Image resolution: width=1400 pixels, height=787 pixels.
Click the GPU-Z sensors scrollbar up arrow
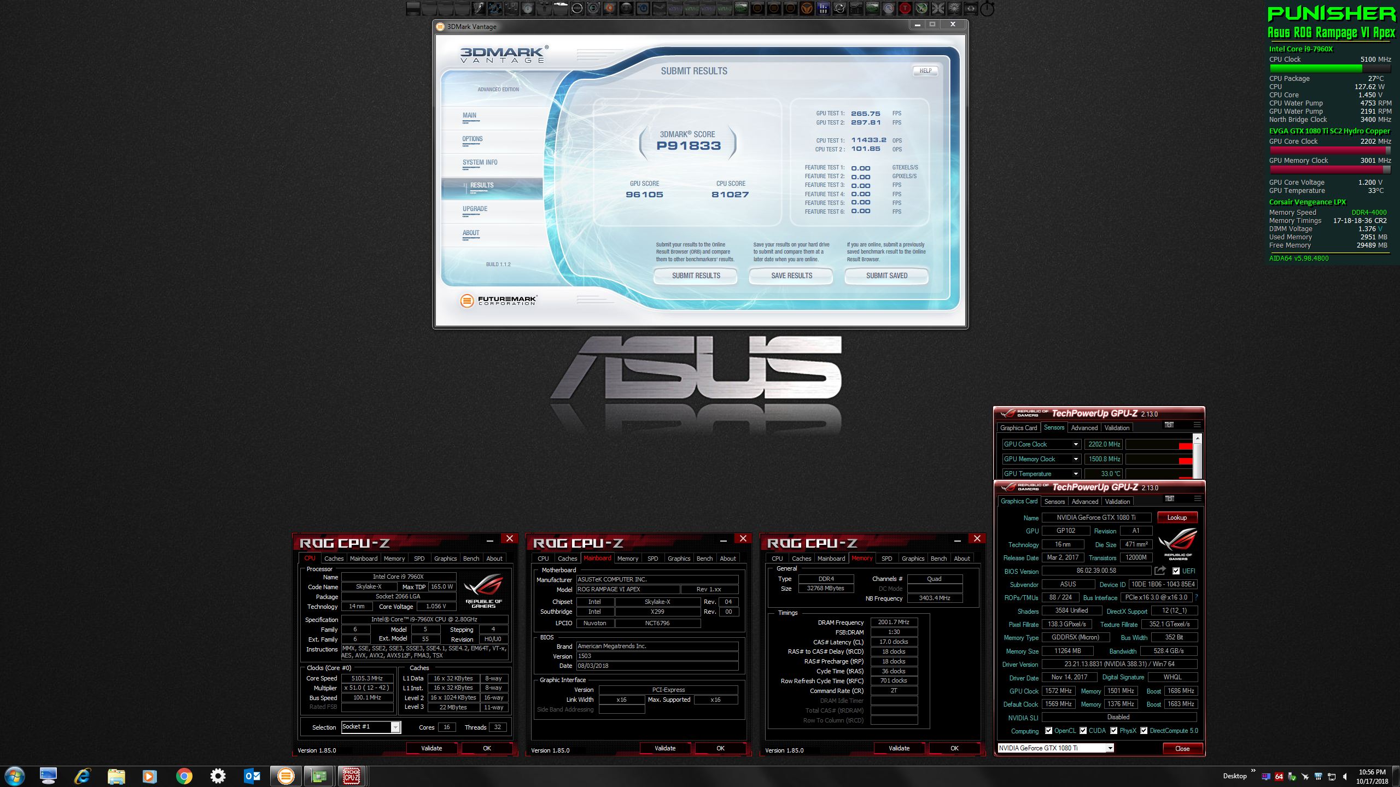tap(1197, 438)
